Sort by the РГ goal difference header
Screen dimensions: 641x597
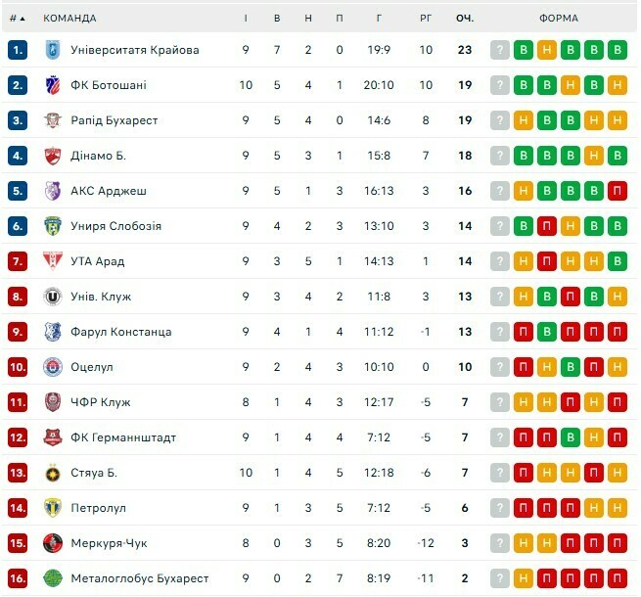[x=426, y=18]
